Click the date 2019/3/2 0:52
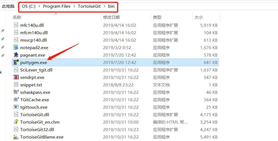The height and width of the screenshot is (141, 278). click(117, 48)
